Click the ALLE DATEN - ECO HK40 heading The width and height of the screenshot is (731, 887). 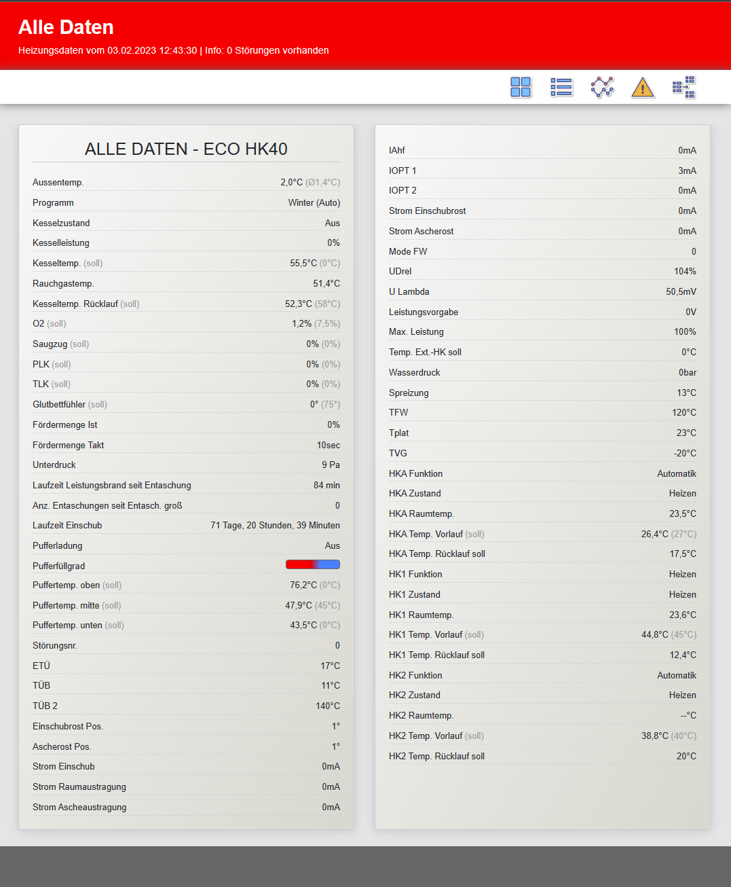(186, 149)
